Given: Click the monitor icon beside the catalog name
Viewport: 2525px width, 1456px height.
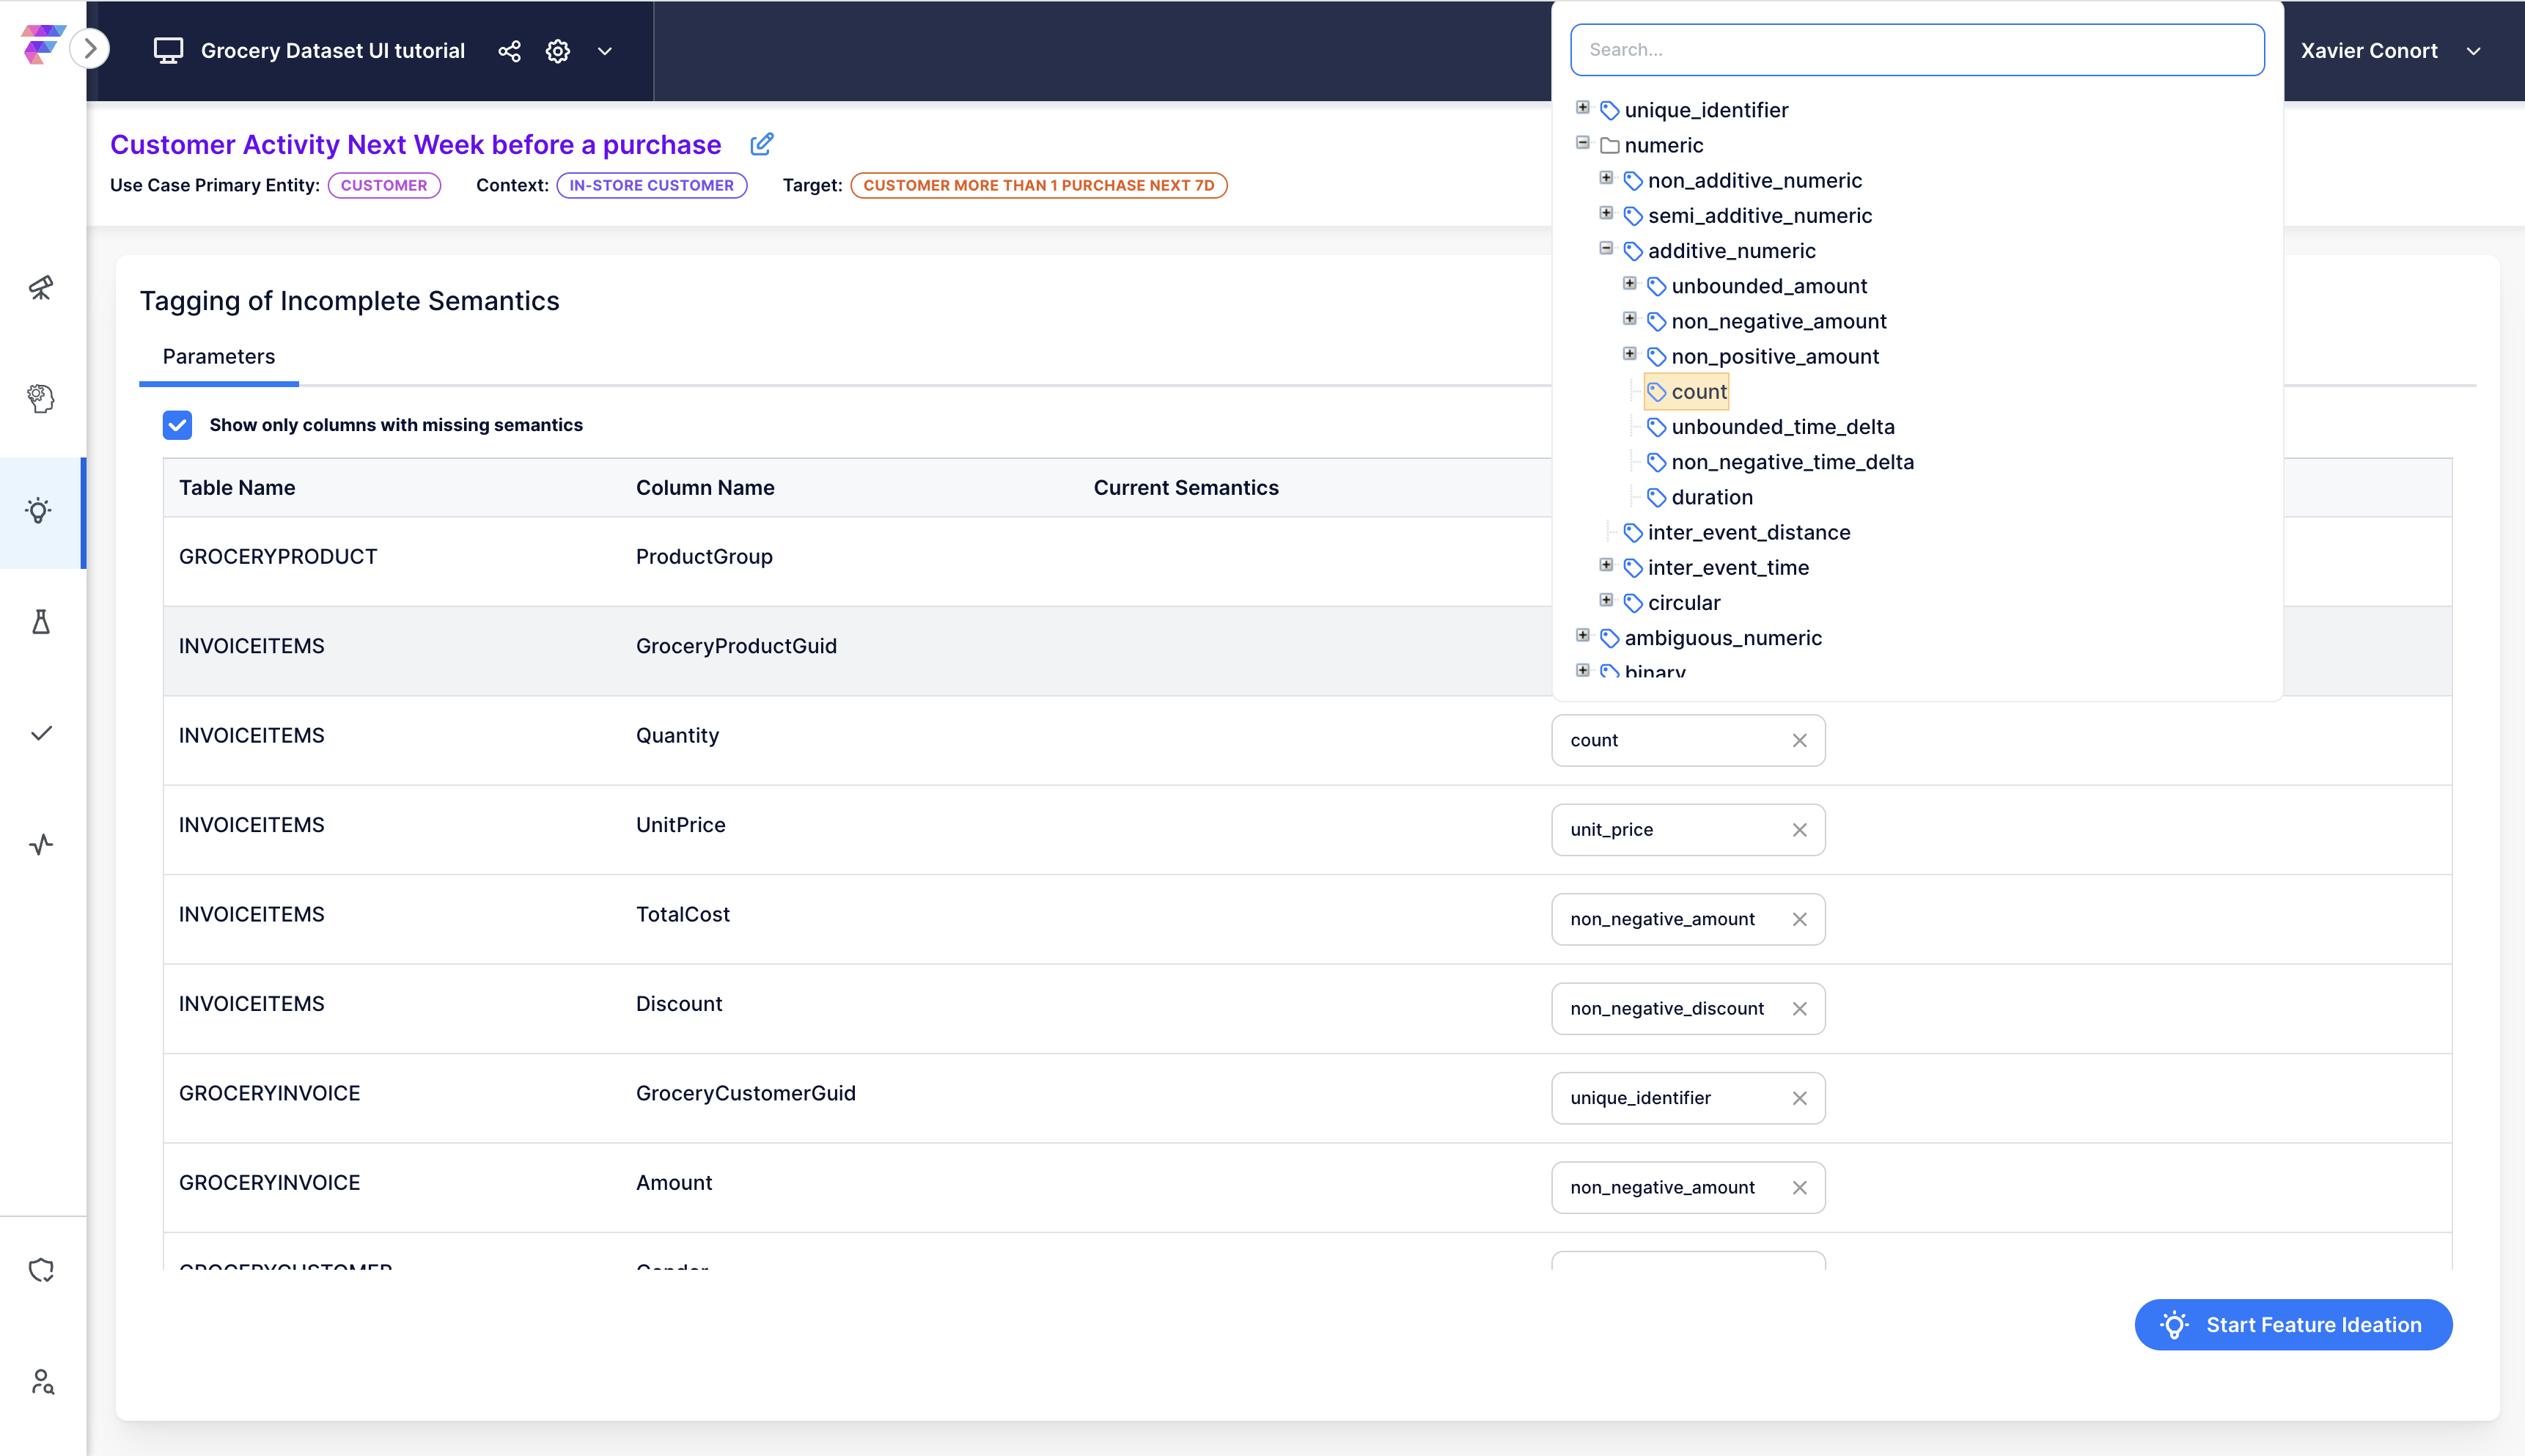Looking at the screenshot, I should pos(168,50).
